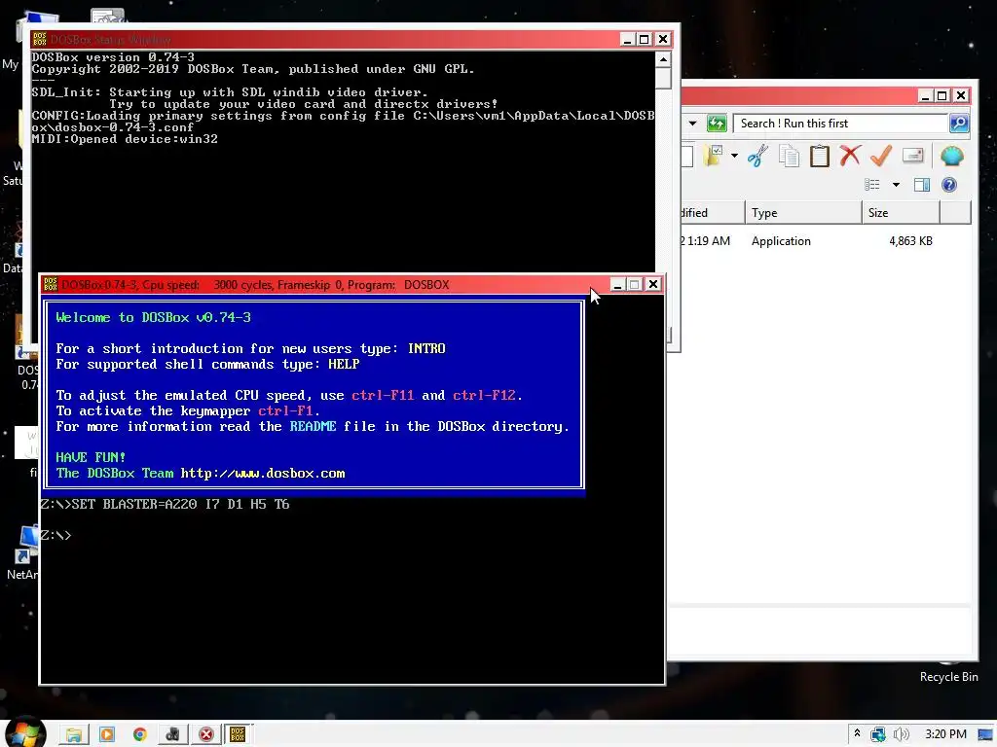Open Windows Media Player from taskbar
This screenshot has width=997, height=747.
tap(107, 735)
